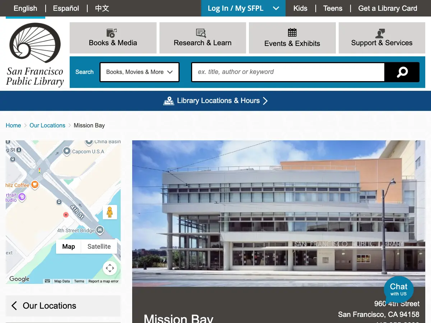
Task: Select the Teens section link
Action: click(333, 8)
